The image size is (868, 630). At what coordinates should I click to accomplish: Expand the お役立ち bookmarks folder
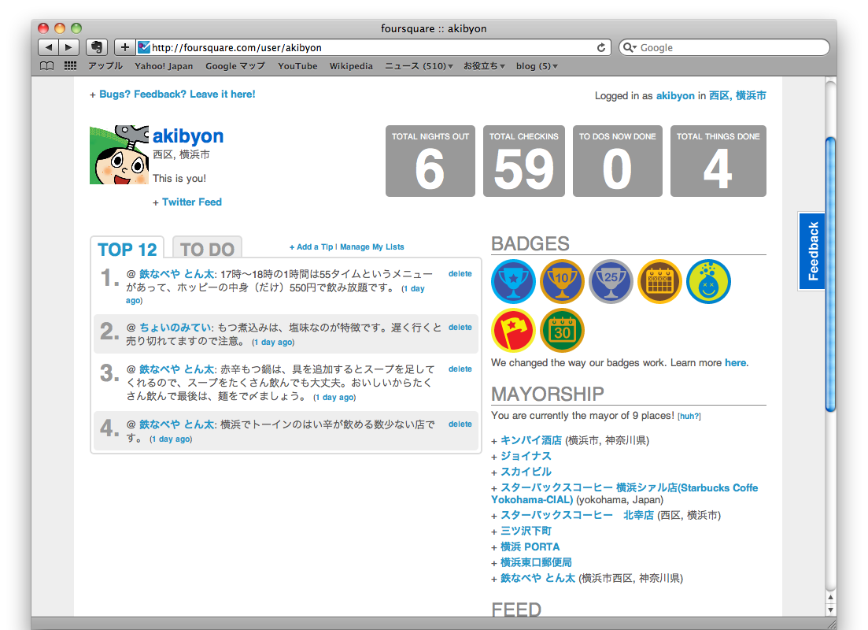(x=485, y=66)
